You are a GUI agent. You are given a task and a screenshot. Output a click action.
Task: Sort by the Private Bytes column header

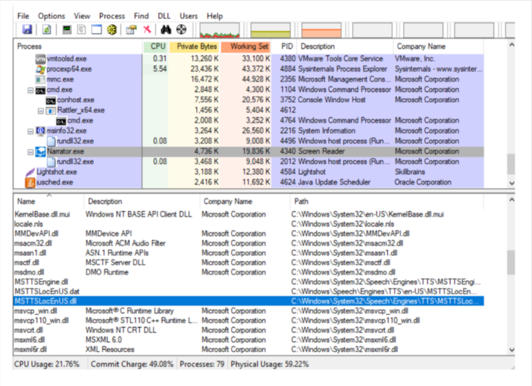pyautogui.click(x=196, y=46)
